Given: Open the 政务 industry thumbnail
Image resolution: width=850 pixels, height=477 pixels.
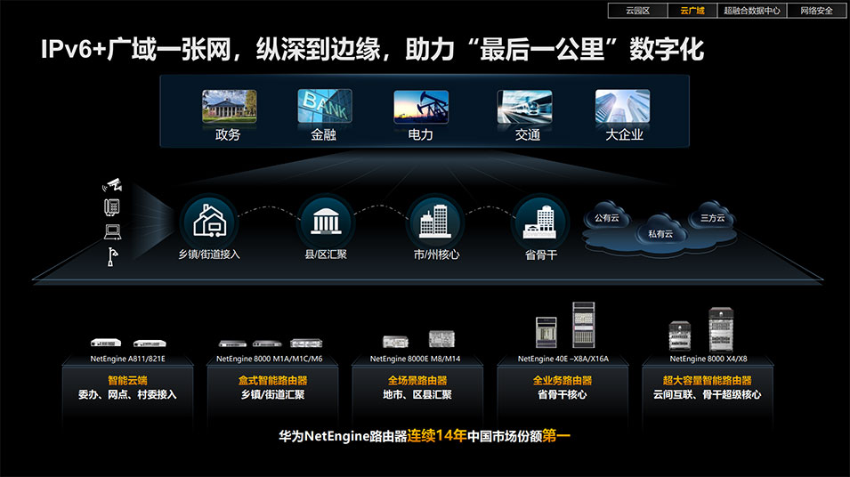Looking at the screenshot, I should (x=229, y=107).
